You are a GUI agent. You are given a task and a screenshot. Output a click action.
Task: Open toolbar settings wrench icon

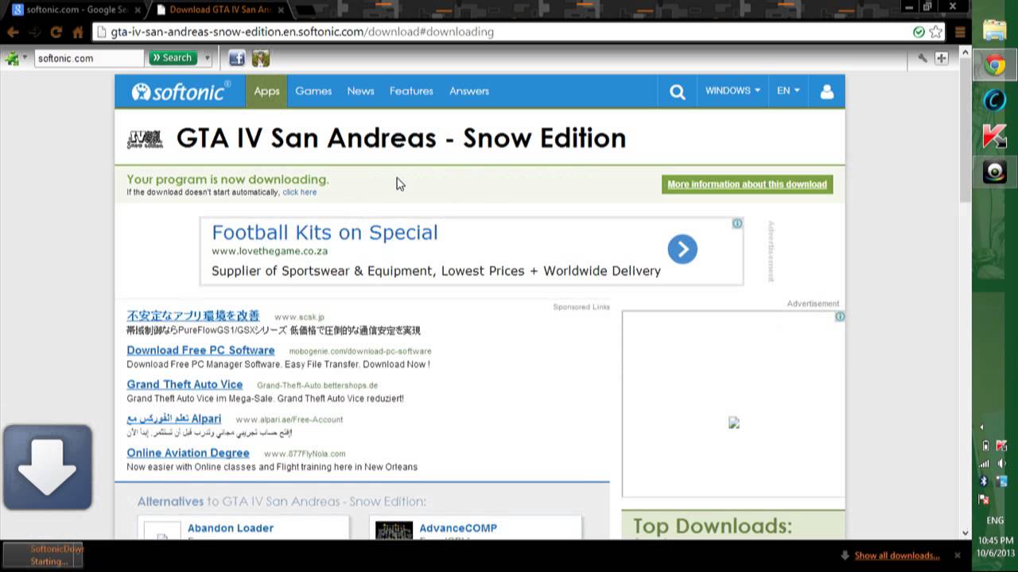[x=923, y=58]
